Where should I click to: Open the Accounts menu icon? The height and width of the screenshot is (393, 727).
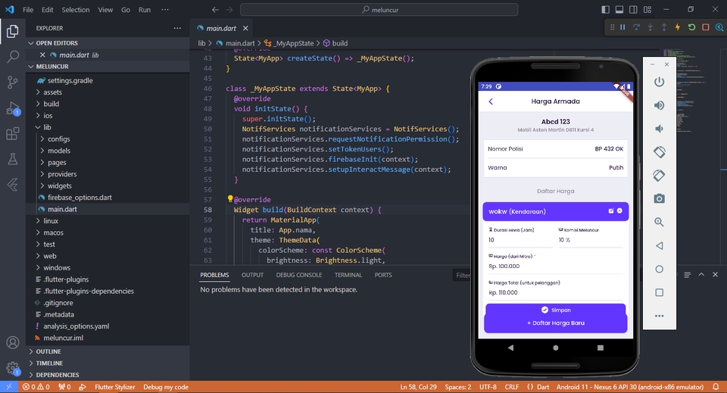pyautogui.click(x=13, y=342)
